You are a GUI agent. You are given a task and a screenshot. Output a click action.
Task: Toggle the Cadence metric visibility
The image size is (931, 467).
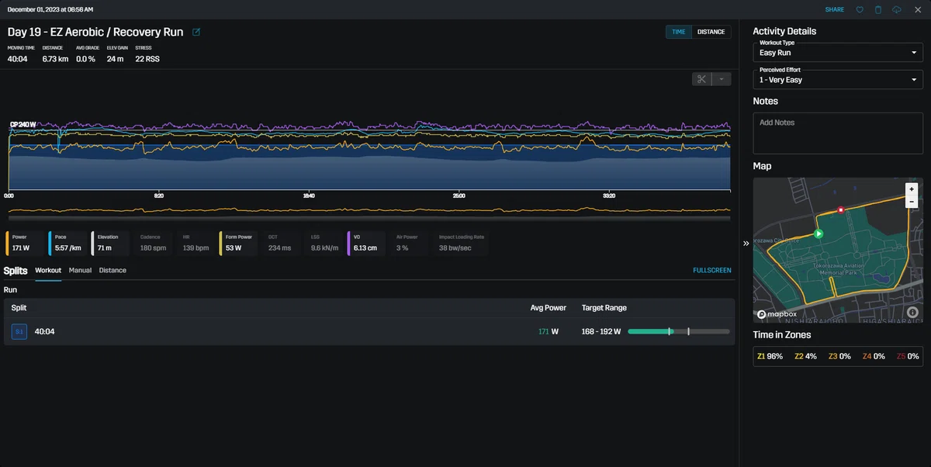pyautogui.click(x=154, y=244)
